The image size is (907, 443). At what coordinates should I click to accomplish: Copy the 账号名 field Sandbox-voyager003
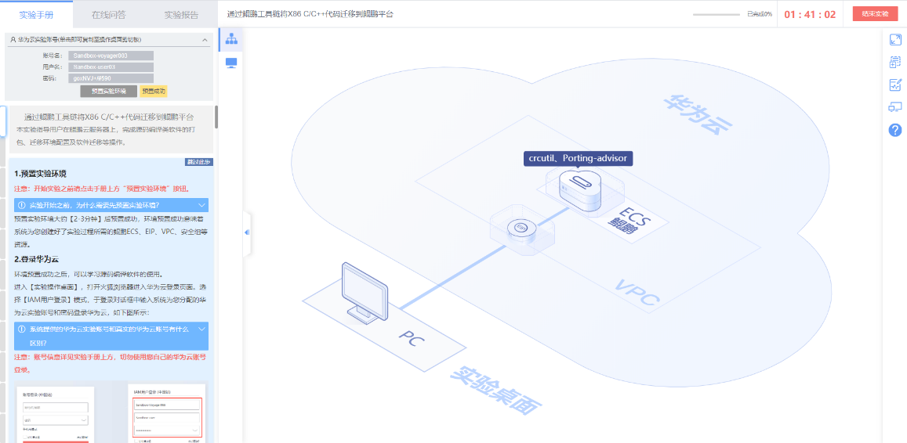point(111,56)
